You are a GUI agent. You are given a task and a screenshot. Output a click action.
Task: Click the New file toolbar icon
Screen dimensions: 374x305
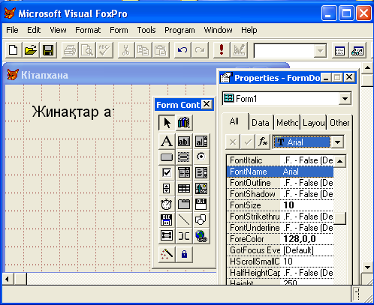coord(14,50)
